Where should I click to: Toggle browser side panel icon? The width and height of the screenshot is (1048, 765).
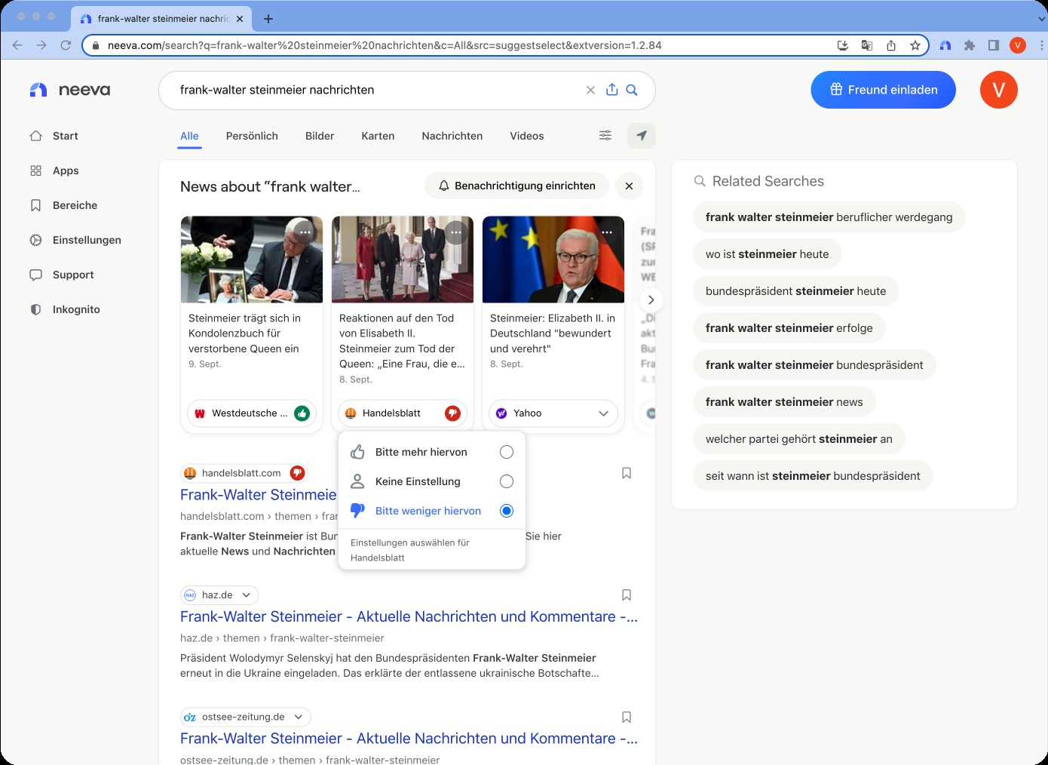pos(994,45)
